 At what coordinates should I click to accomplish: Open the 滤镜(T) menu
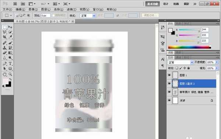point(71,10)
